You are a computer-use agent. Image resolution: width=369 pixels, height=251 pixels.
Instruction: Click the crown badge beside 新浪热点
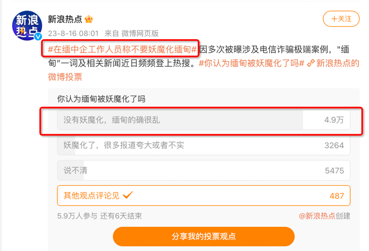tap(88, 19)
